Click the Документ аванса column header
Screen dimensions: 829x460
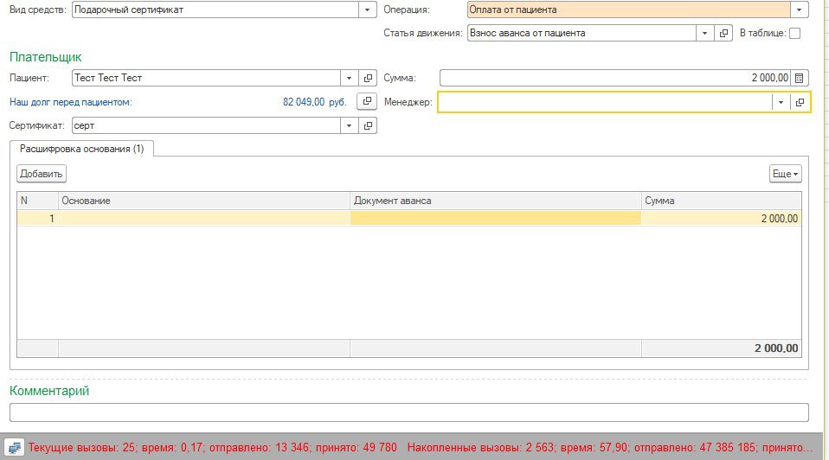pos(495,201)
